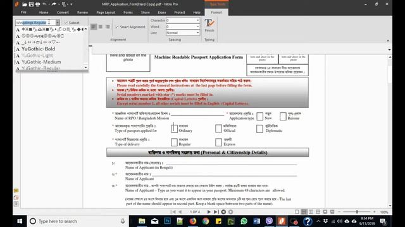Switch to the Page Layout tab
Viewport: 405px width, 227px height.
[x=106, y=13]
